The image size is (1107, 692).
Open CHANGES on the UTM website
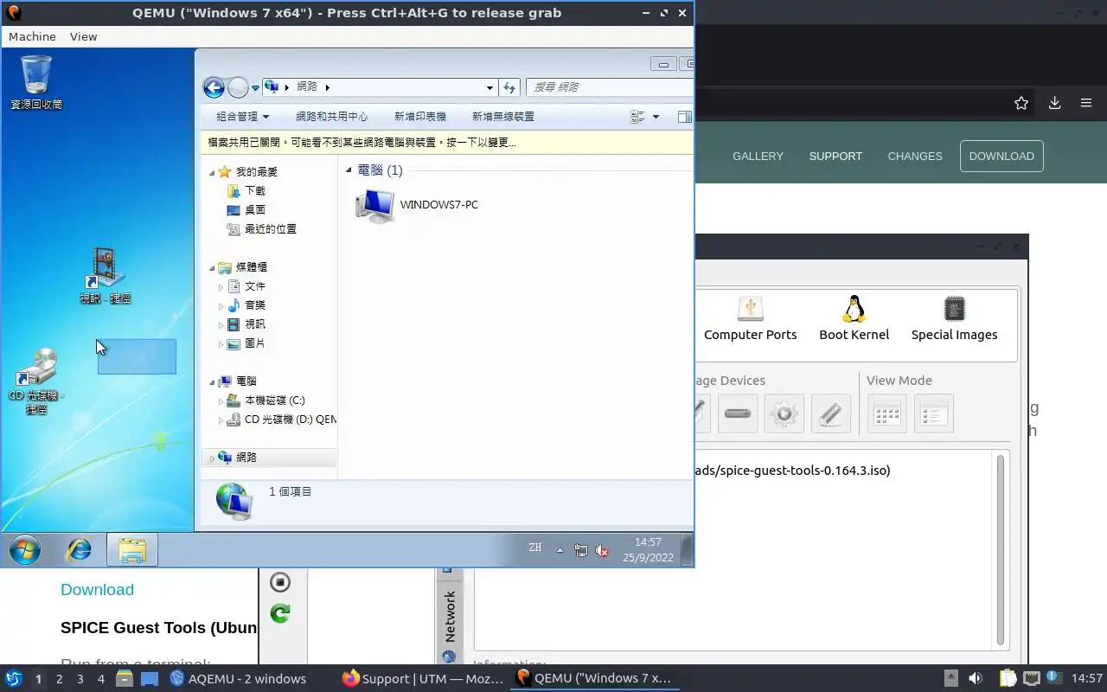click(915, 157)
